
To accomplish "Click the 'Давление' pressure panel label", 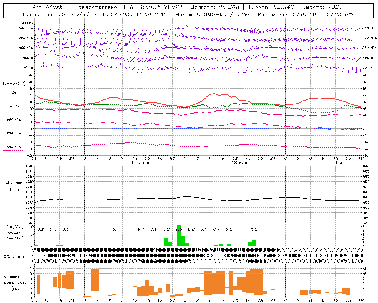I will [x=15, y=183].
